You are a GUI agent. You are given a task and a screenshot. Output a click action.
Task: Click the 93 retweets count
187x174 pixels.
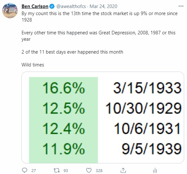pos(66,171)
